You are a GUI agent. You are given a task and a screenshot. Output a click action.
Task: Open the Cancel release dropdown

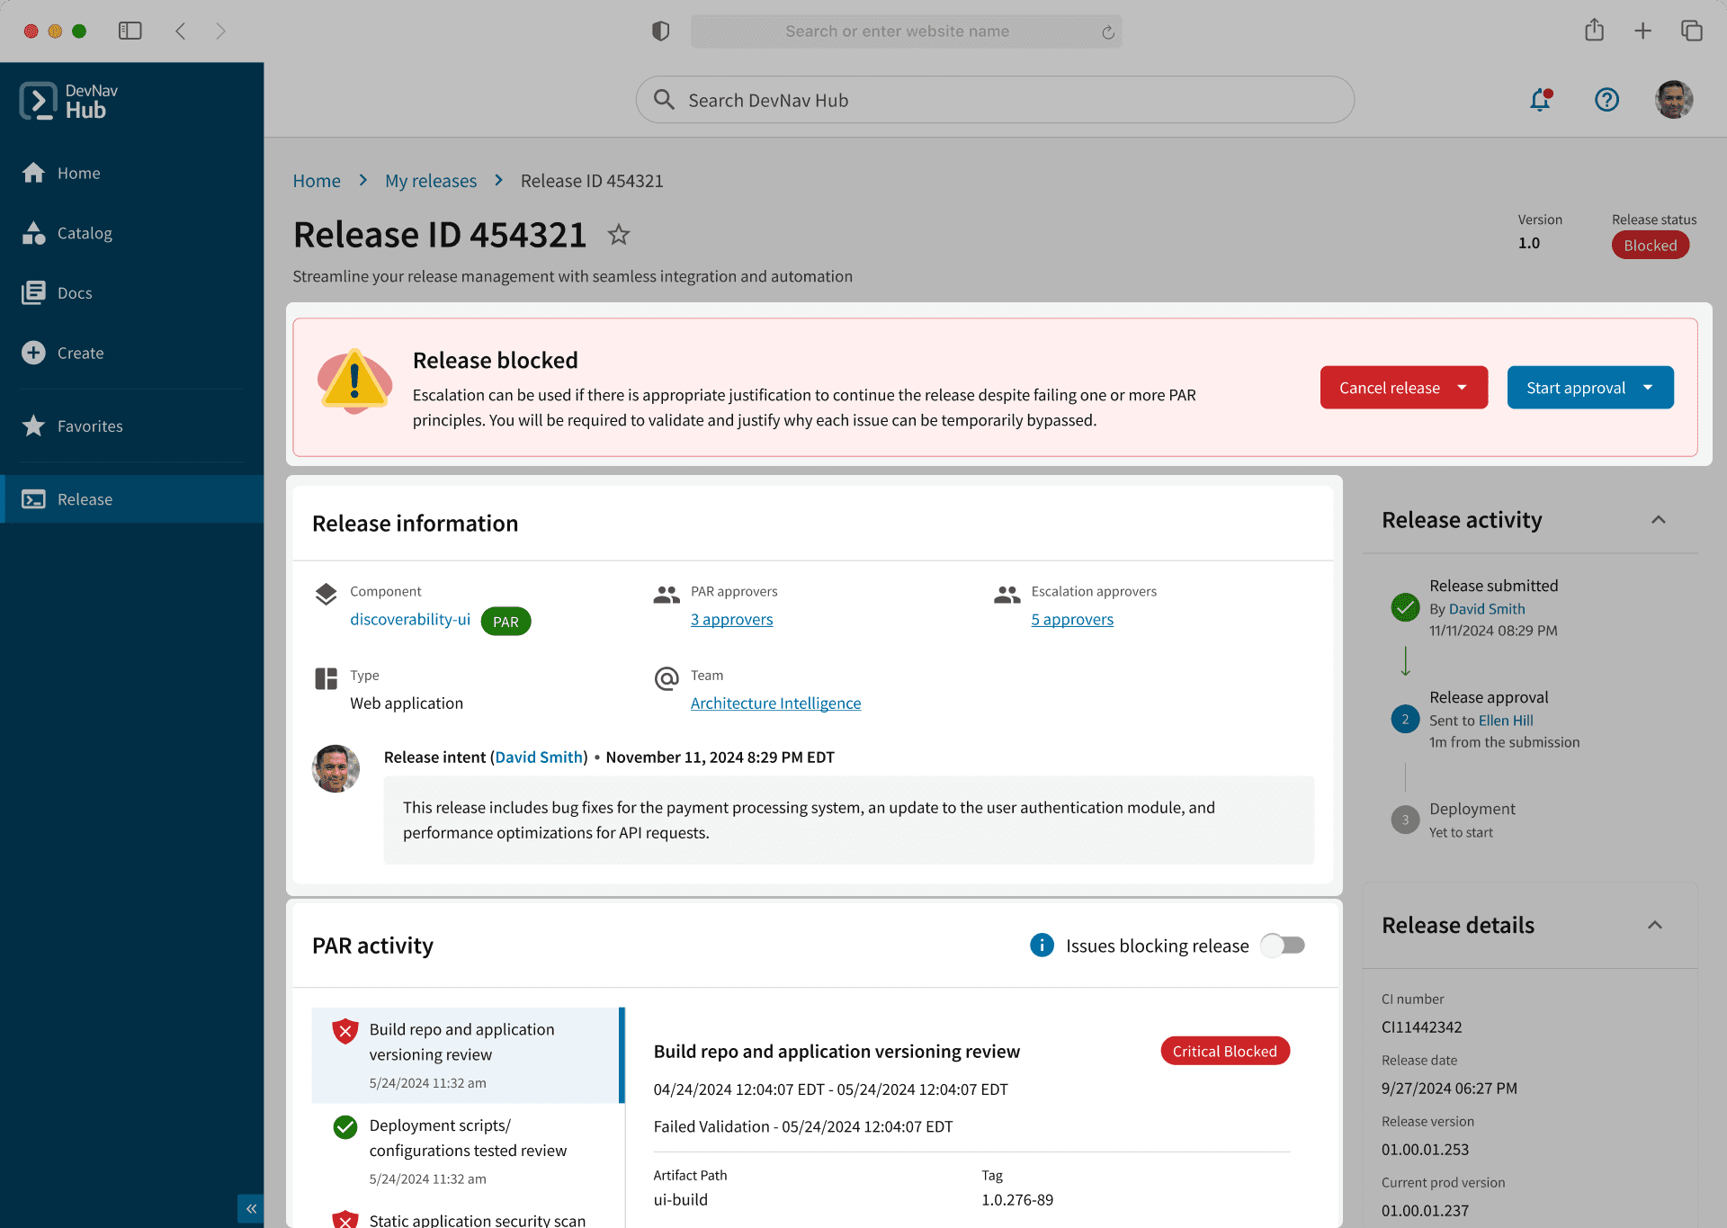click(1463, 388)
